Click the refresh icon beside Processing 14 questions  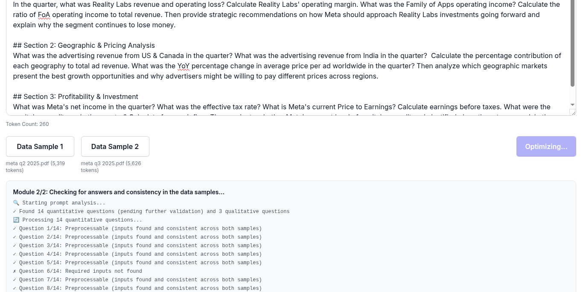(16, 220)
